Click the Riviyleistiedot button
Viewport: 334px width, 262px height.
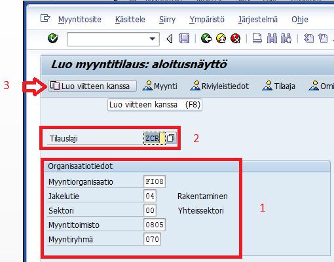(x=219, y=86)
